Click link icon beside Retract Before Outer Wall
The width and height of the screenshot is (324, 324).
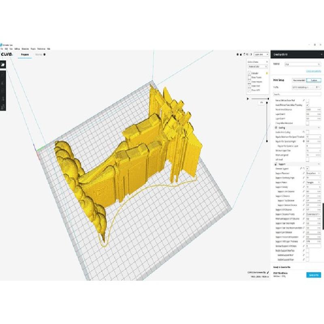[304, 100]
